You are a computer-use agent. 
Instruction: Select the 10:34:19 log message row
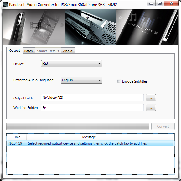point(90,143)
